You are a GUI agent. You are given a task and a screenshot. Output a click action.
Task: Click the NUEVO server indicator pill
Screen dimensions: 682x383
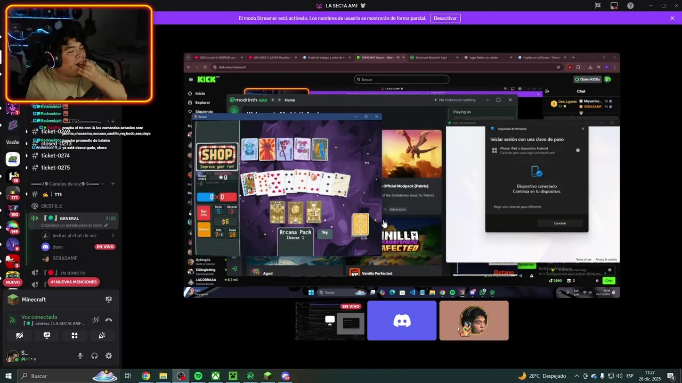point(13,282)
